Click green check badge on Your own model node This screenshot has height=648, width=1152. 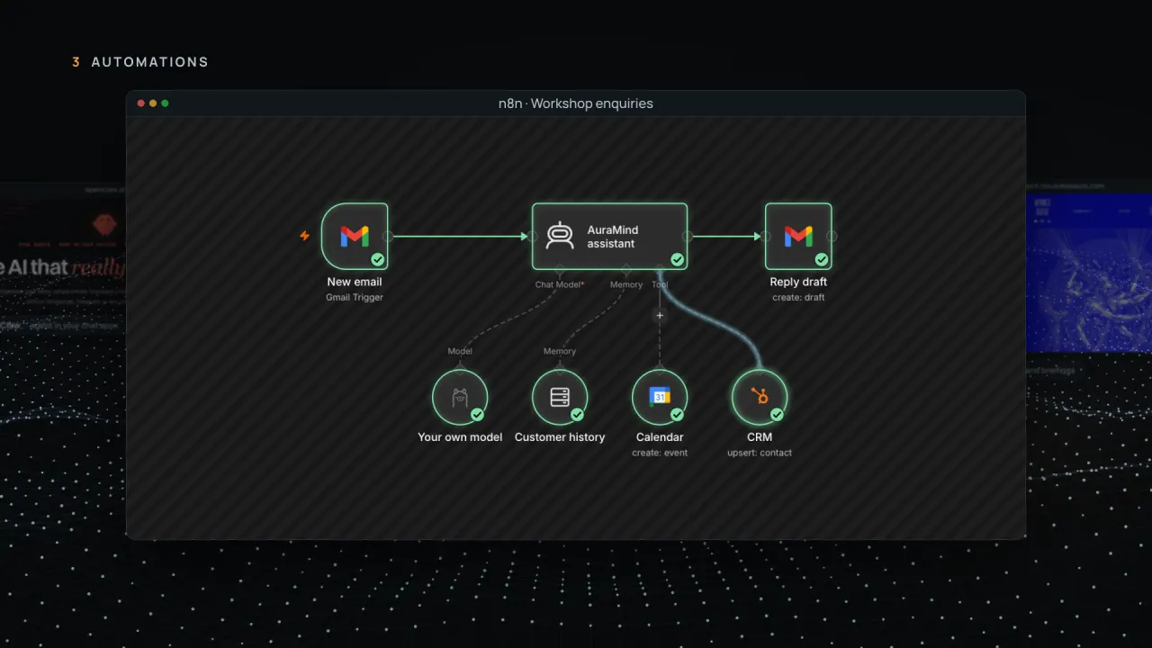point(477,415)
